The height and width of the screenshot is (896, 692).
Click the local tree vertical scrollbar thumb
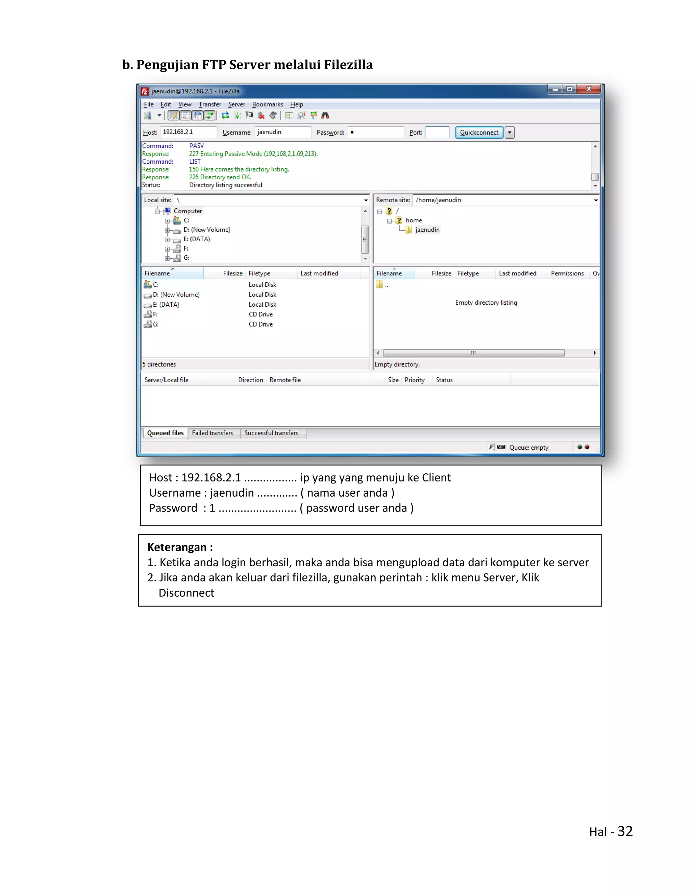[x=365, y=239]
